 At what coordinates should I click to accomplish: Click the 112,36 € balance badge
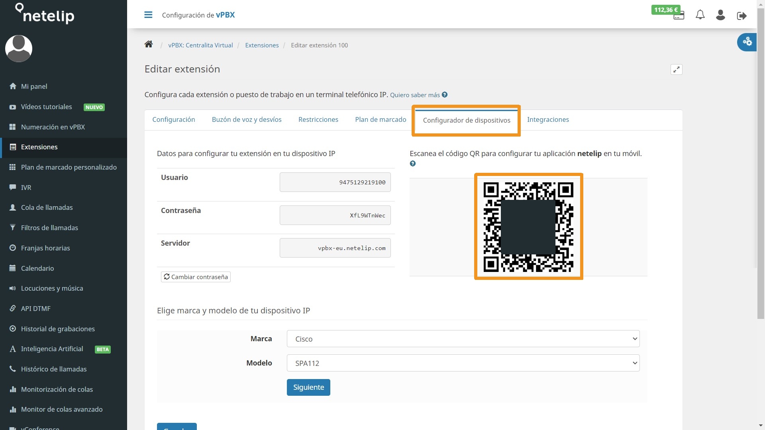coord(666,10)
